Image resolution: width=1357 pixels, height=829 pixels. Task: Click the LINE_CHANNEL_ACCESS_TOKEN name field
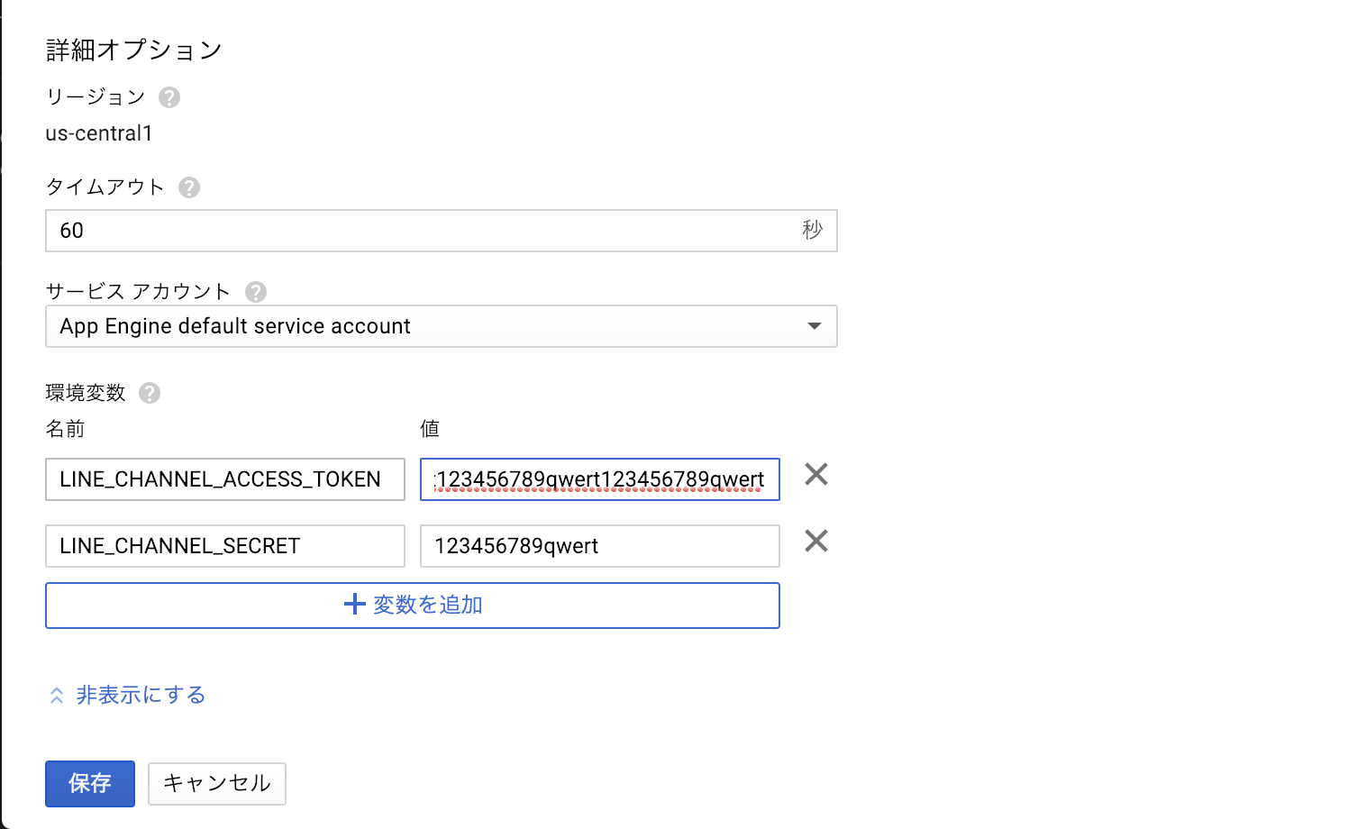225,479
